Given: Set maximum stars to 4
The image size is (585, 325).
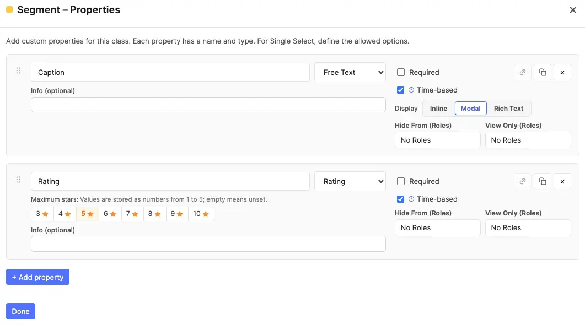Looking at the screenshot, I should (65, 214).
